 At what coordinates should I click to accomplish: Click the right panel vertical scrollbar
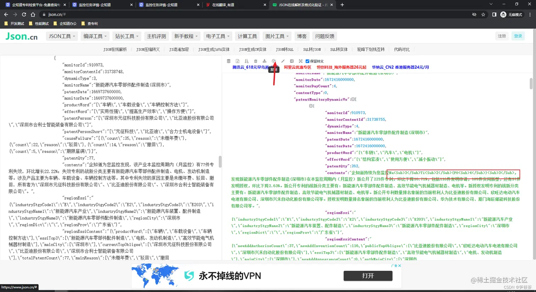coord(531,84)
